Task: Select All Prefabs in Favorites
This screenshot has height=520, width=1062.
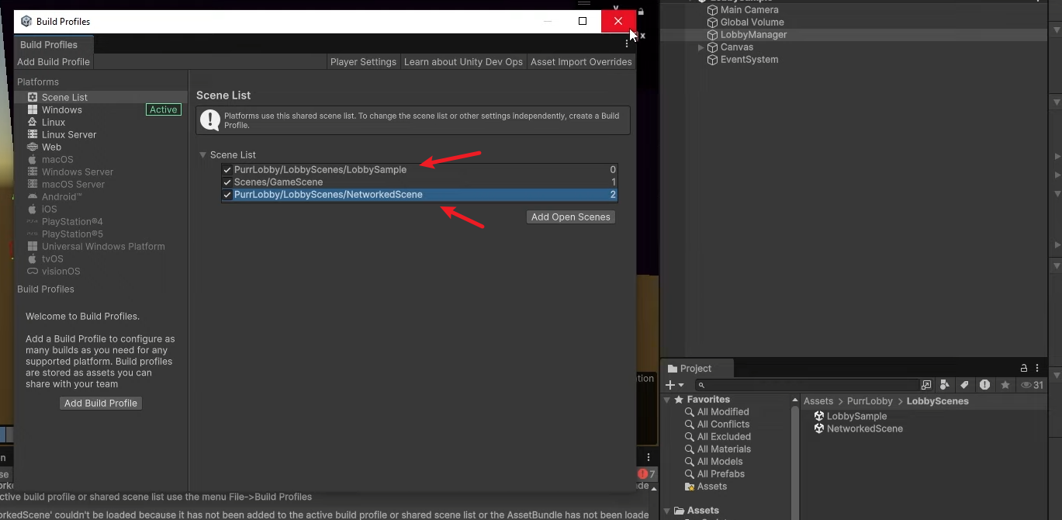Action: [721, 474]
